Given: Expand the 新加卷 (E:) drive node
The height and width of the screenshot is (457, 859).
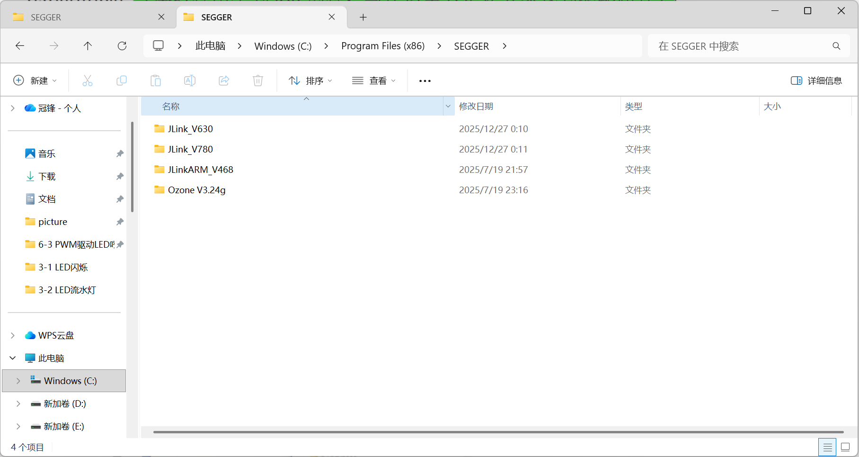Looking at the screenshot, I should pos(18,426).
